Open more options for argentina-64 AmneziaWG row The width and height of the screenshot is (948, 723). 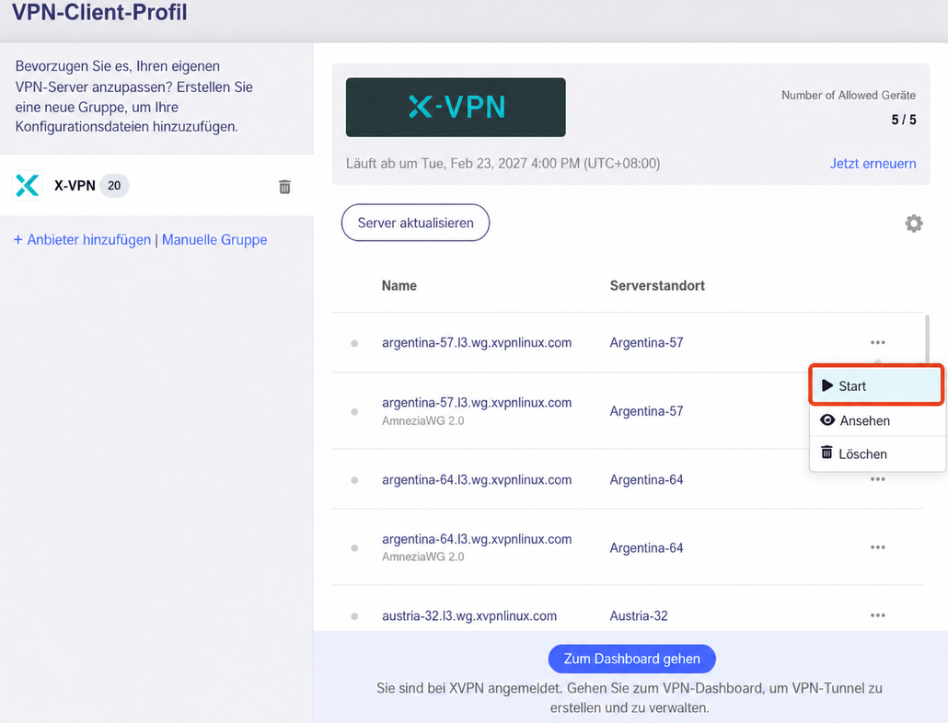(x=878, y=547)
